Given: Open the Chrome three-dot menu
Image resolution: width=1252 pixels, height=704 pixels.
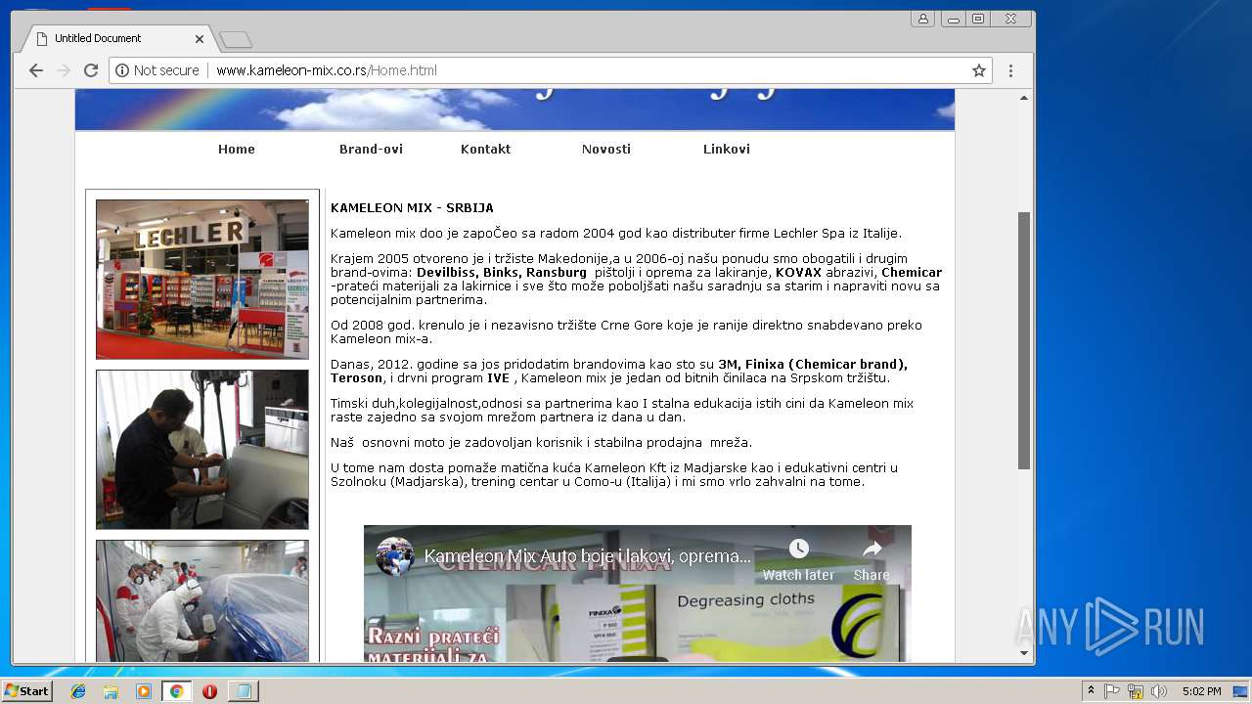Looking at the screenshot, I should [x=1010, y=70].
